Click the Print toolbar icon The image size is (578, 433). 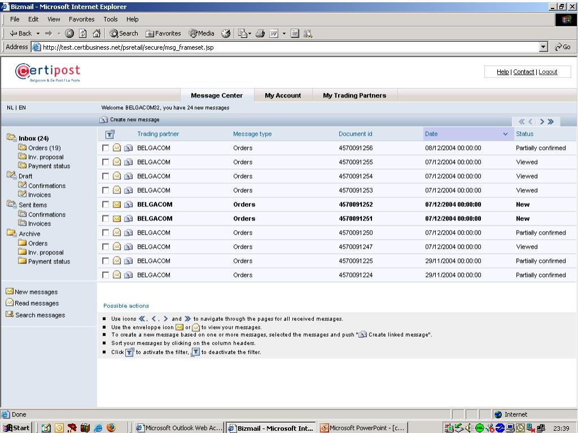[x=260, y=33]
